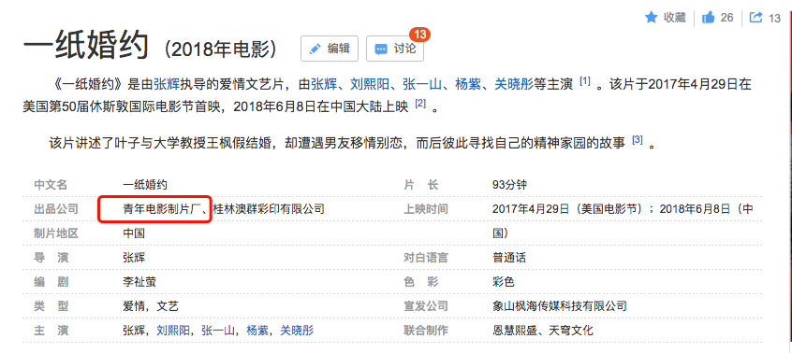Click the 联合制作 field label
792x353 pixels.
425,331
